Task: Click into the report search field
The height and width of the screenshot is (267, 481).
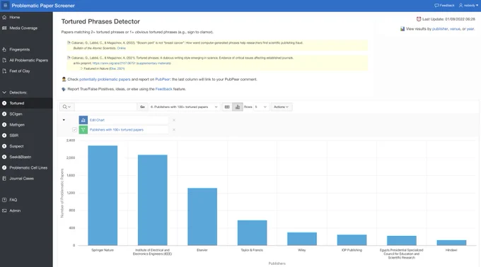Action: [x=105, y=107]
